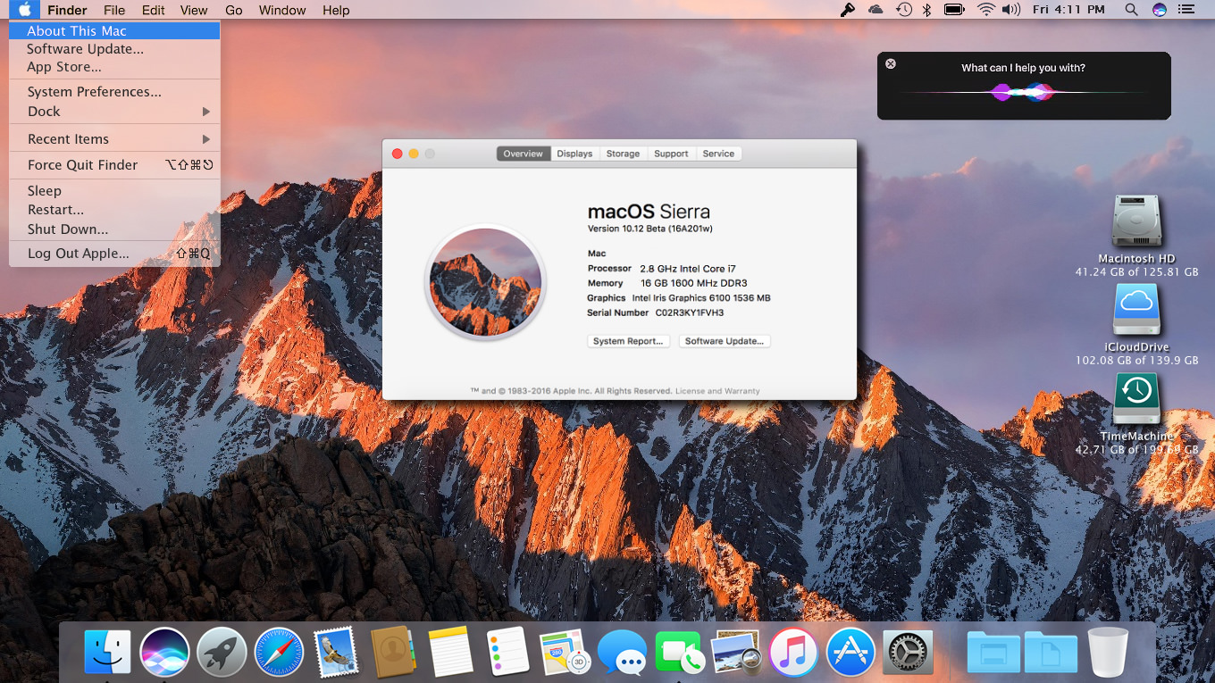Image resolution: width=1215 pixels, height=683 pixels.
Task: Open the Finder menu in menu bar
Action: tap(67, 10)
